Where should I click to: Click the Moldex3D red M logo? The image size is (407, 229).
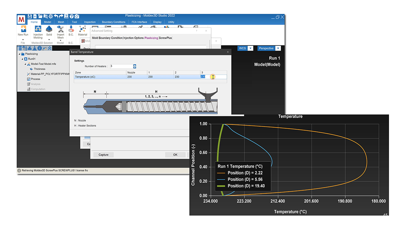coord(22,19)
